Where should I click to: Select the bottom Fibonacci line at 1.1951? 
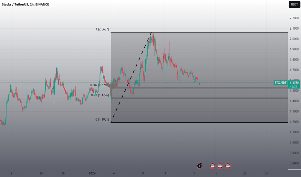(199, 122)
